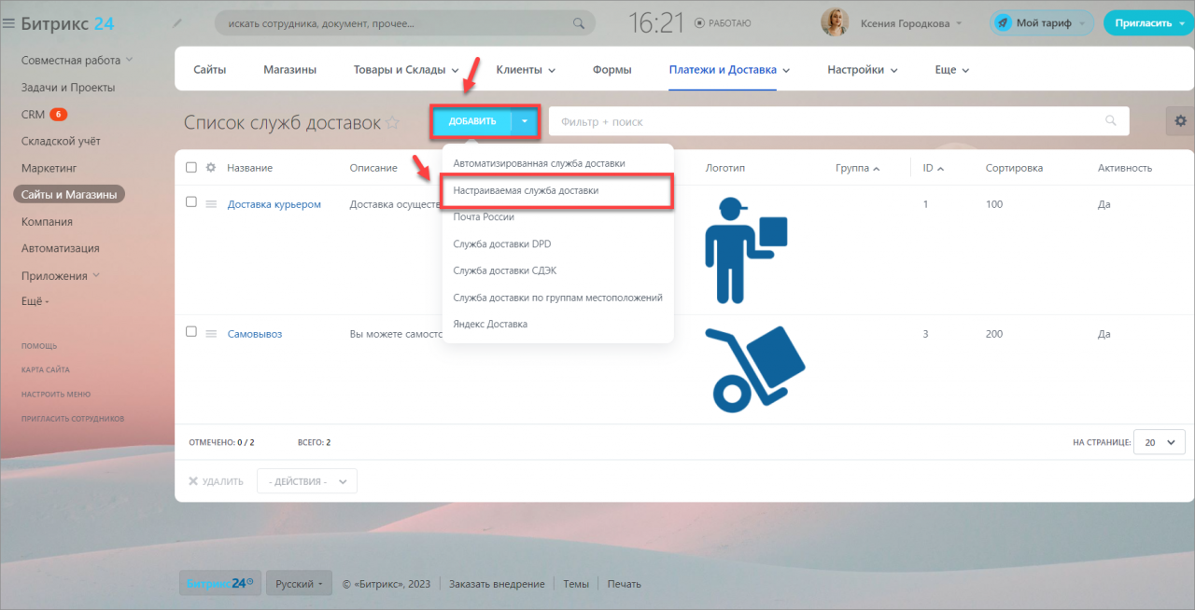Click the drag handle of the Самовывоз row

pyautogui.click(x=210, y=334)
